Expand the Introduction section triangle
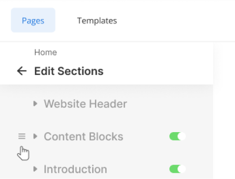 coord(35,169)
